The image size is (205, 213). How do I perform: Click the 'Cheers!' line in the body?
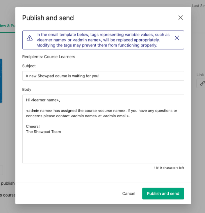(33, 127)
